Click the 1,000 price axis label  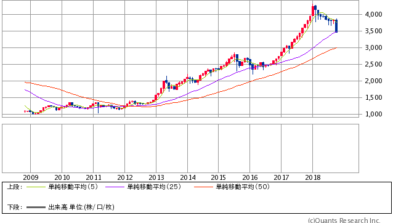click(x=373, y=114)
